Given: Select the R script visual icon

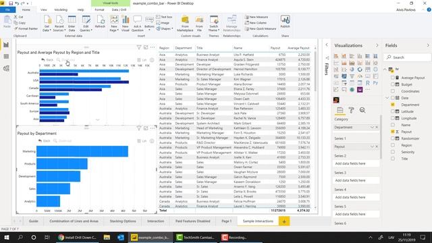Looking at the screenshot, I should point(367,82).
